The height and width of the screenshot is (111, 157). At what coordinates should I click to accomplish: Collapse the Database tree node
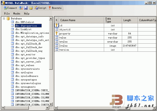coord(4,19)
